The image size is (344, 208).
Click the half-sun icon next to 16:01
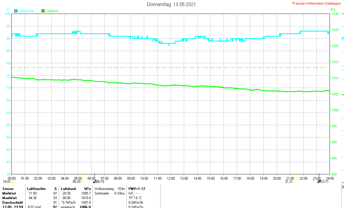tap(13, 182)
